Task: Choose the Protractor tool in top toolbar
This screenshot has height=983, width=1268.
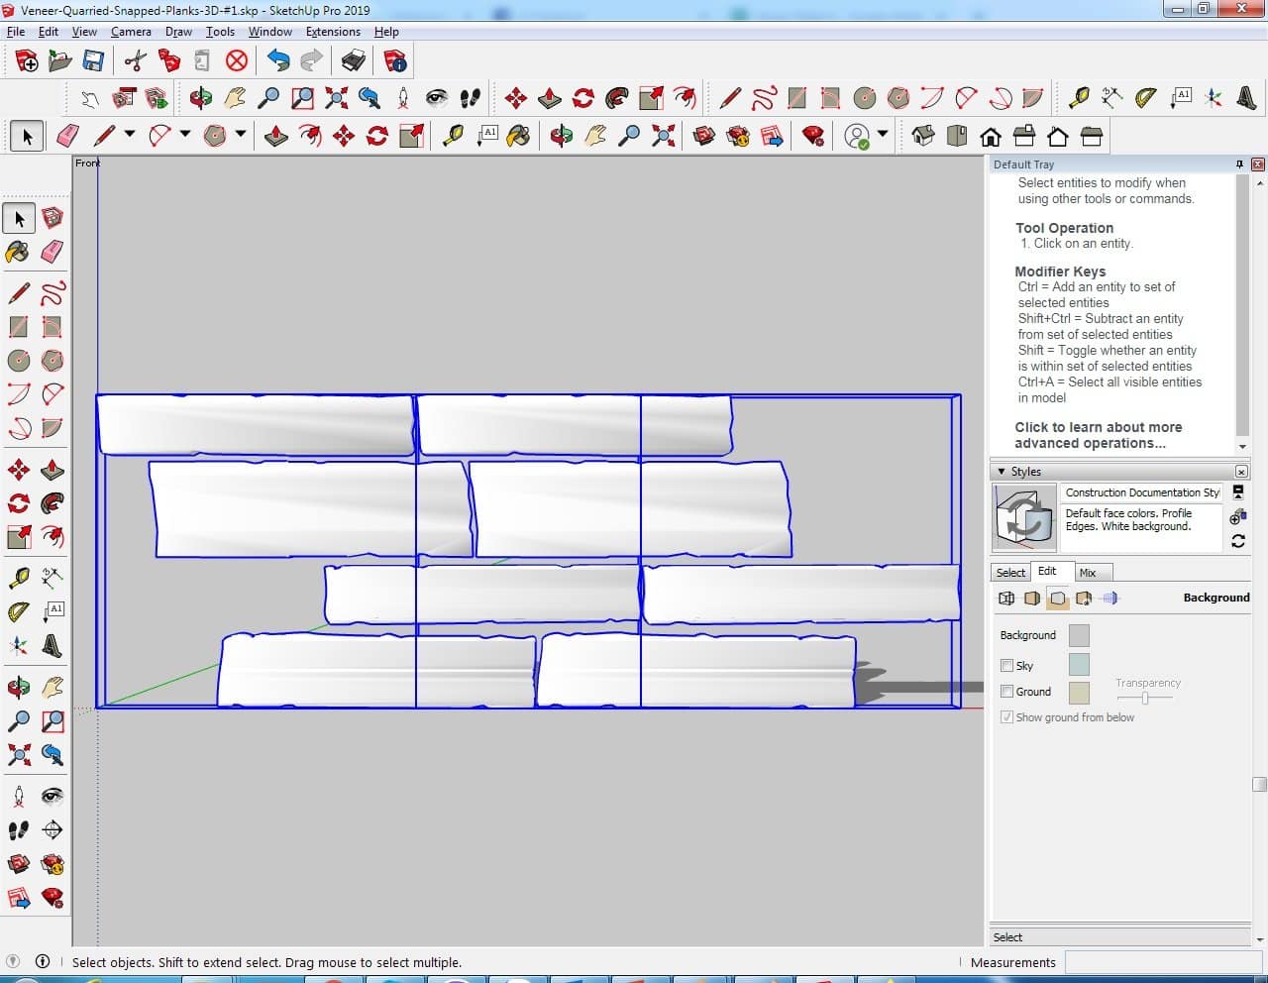Action: [1145, 97]
